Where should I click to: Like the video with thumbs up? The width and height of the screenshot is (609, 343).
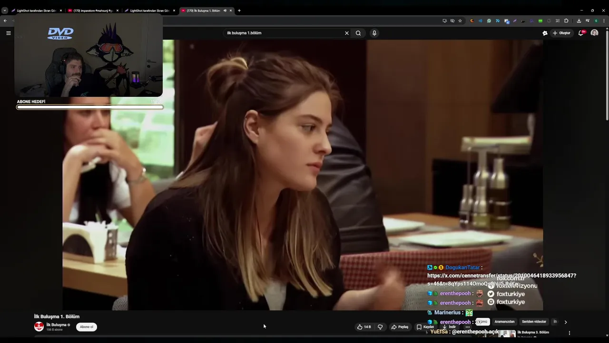pos(364,327)
